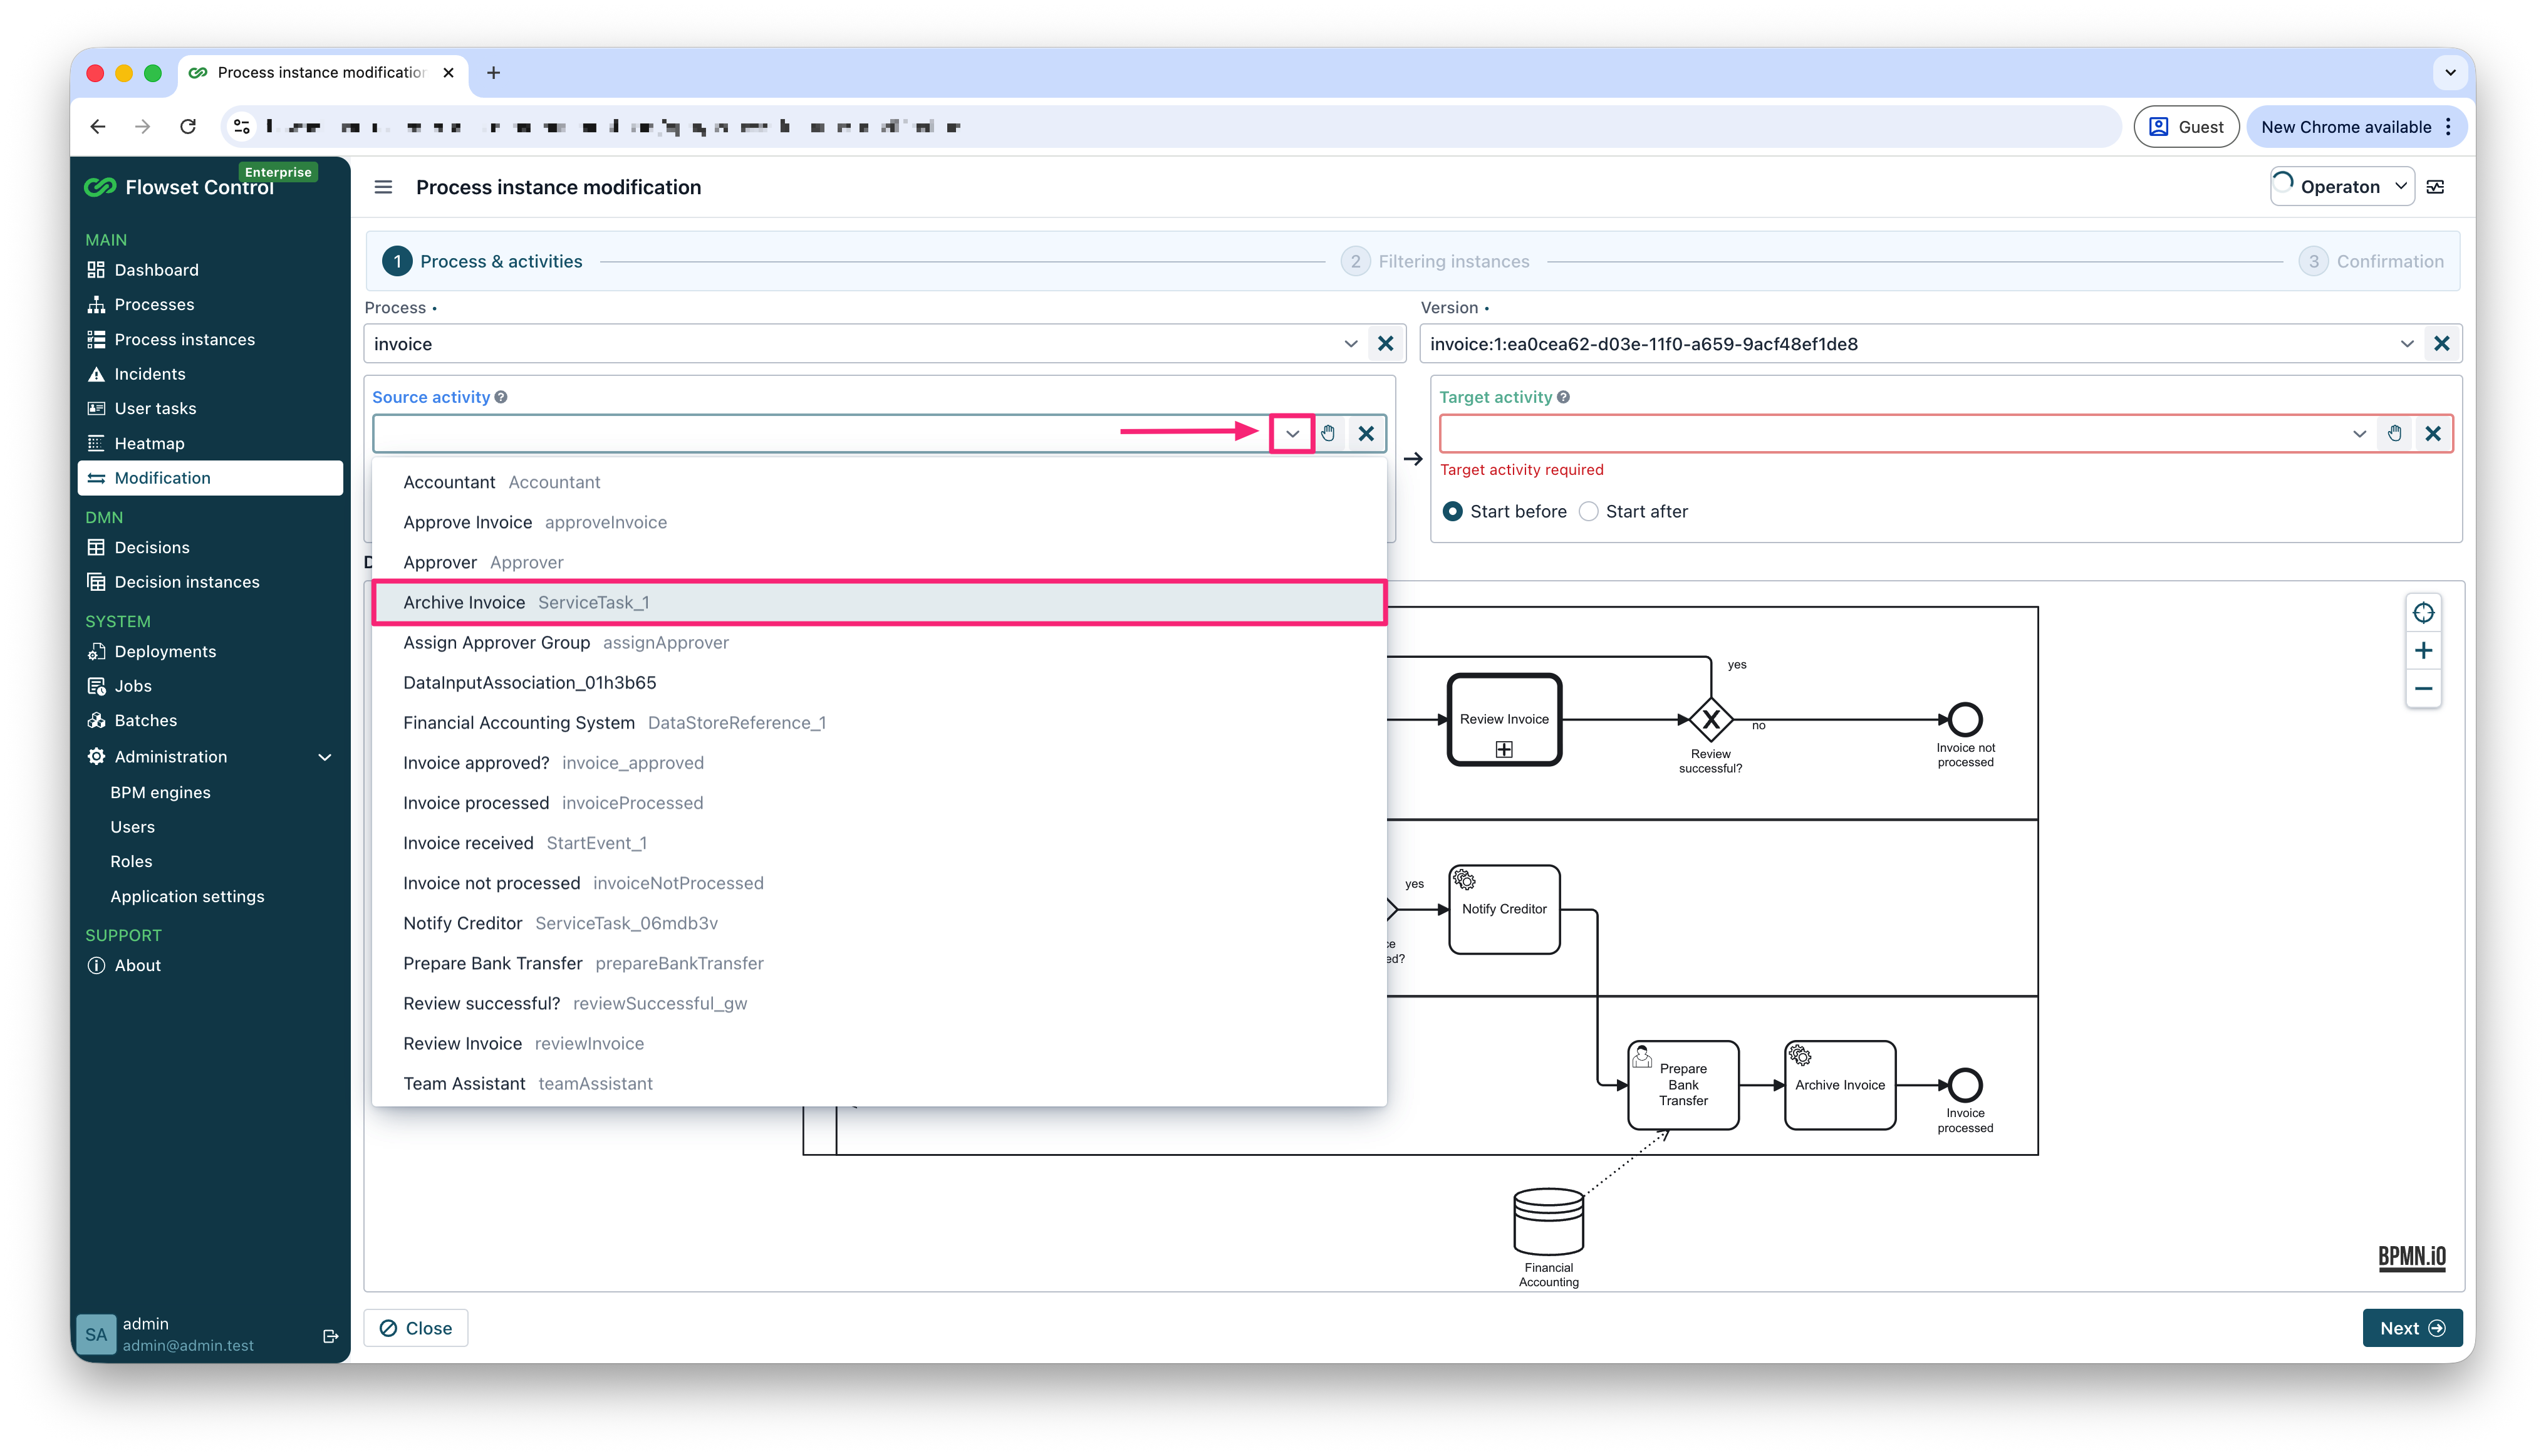
Task: Click the Close button
Action: click(416, 1328)
